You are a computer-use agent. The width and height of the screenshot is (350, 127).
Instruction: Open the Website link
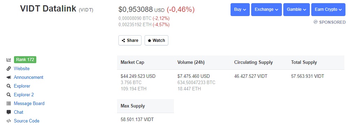[22, 69]
